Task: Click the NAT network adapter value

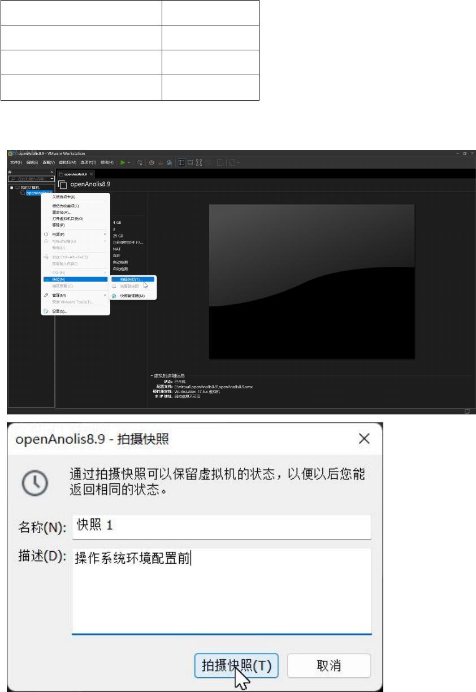Action: pyautogui.click(x=116, y=249)
